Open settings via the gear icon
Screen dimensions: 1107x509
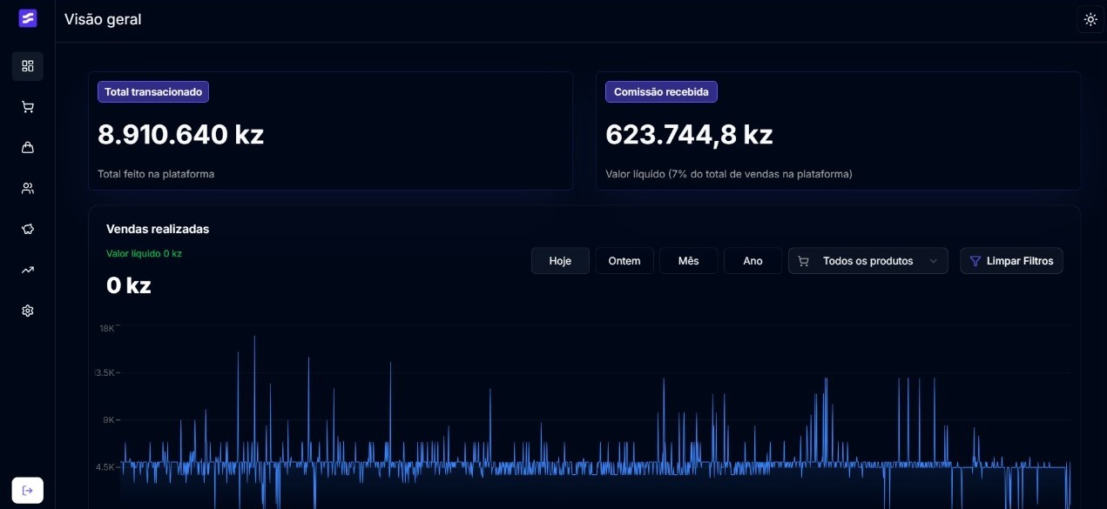pos(28,311)
